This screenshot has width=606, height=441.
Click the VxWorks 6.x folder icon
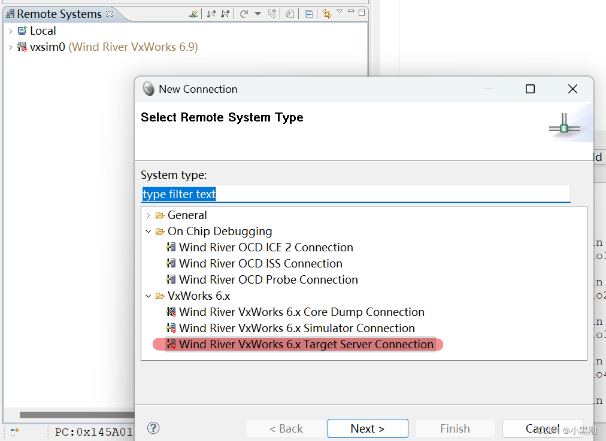click(160, 296)
